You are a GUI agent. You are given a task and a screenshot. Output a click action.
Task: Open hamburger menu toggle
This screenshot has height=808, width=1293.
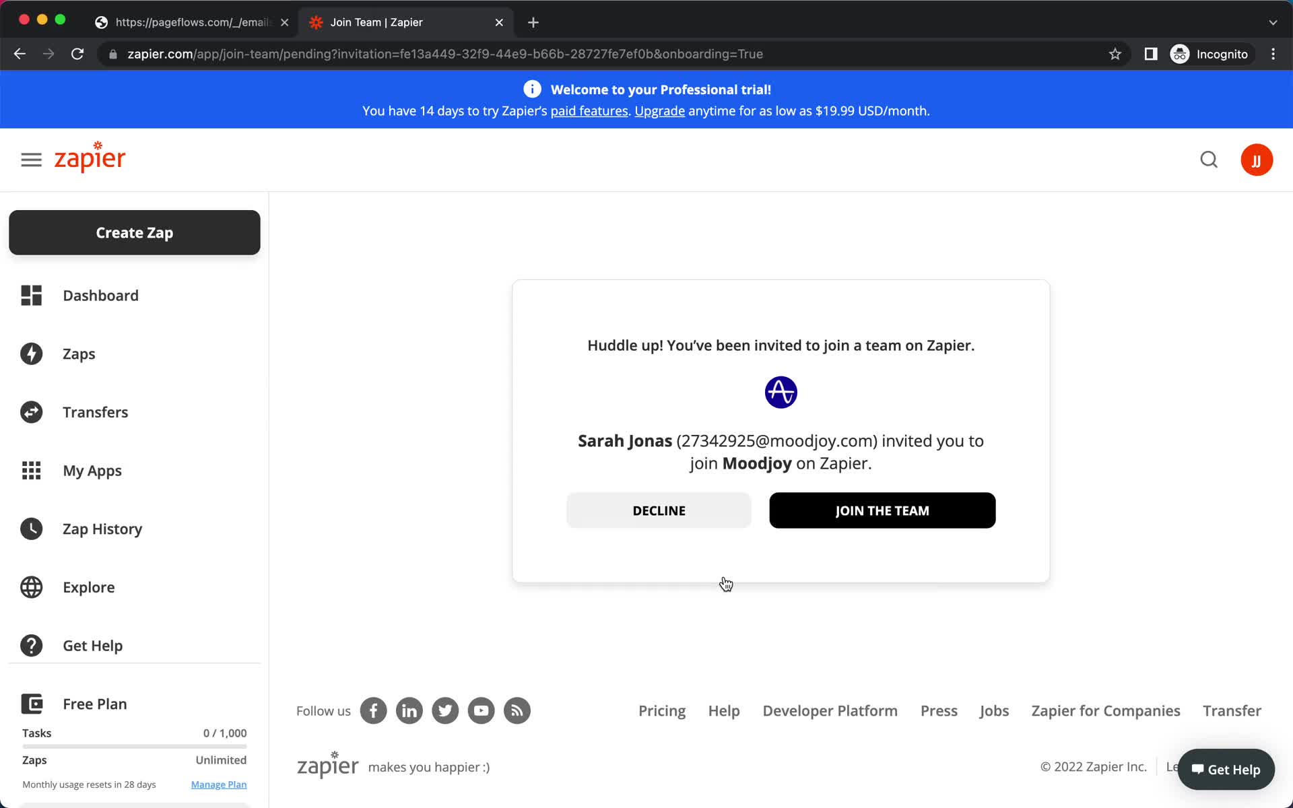(31, 159)
